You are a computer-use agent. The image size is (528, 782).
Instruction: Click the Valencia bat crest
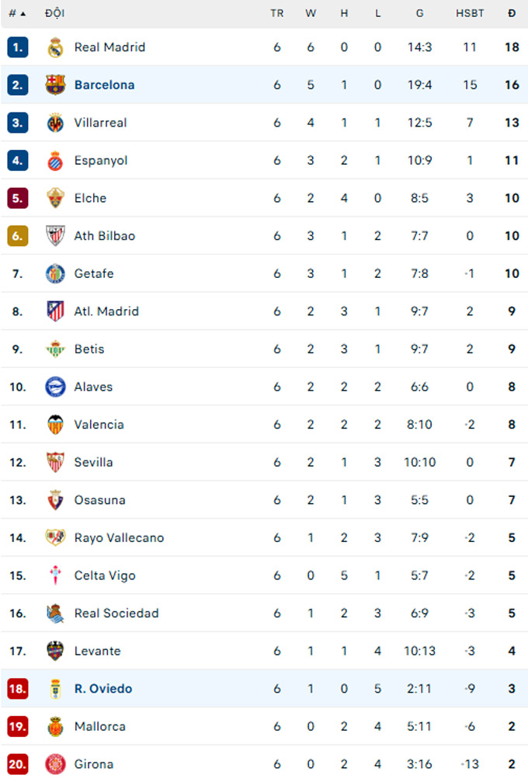point(55,425)
